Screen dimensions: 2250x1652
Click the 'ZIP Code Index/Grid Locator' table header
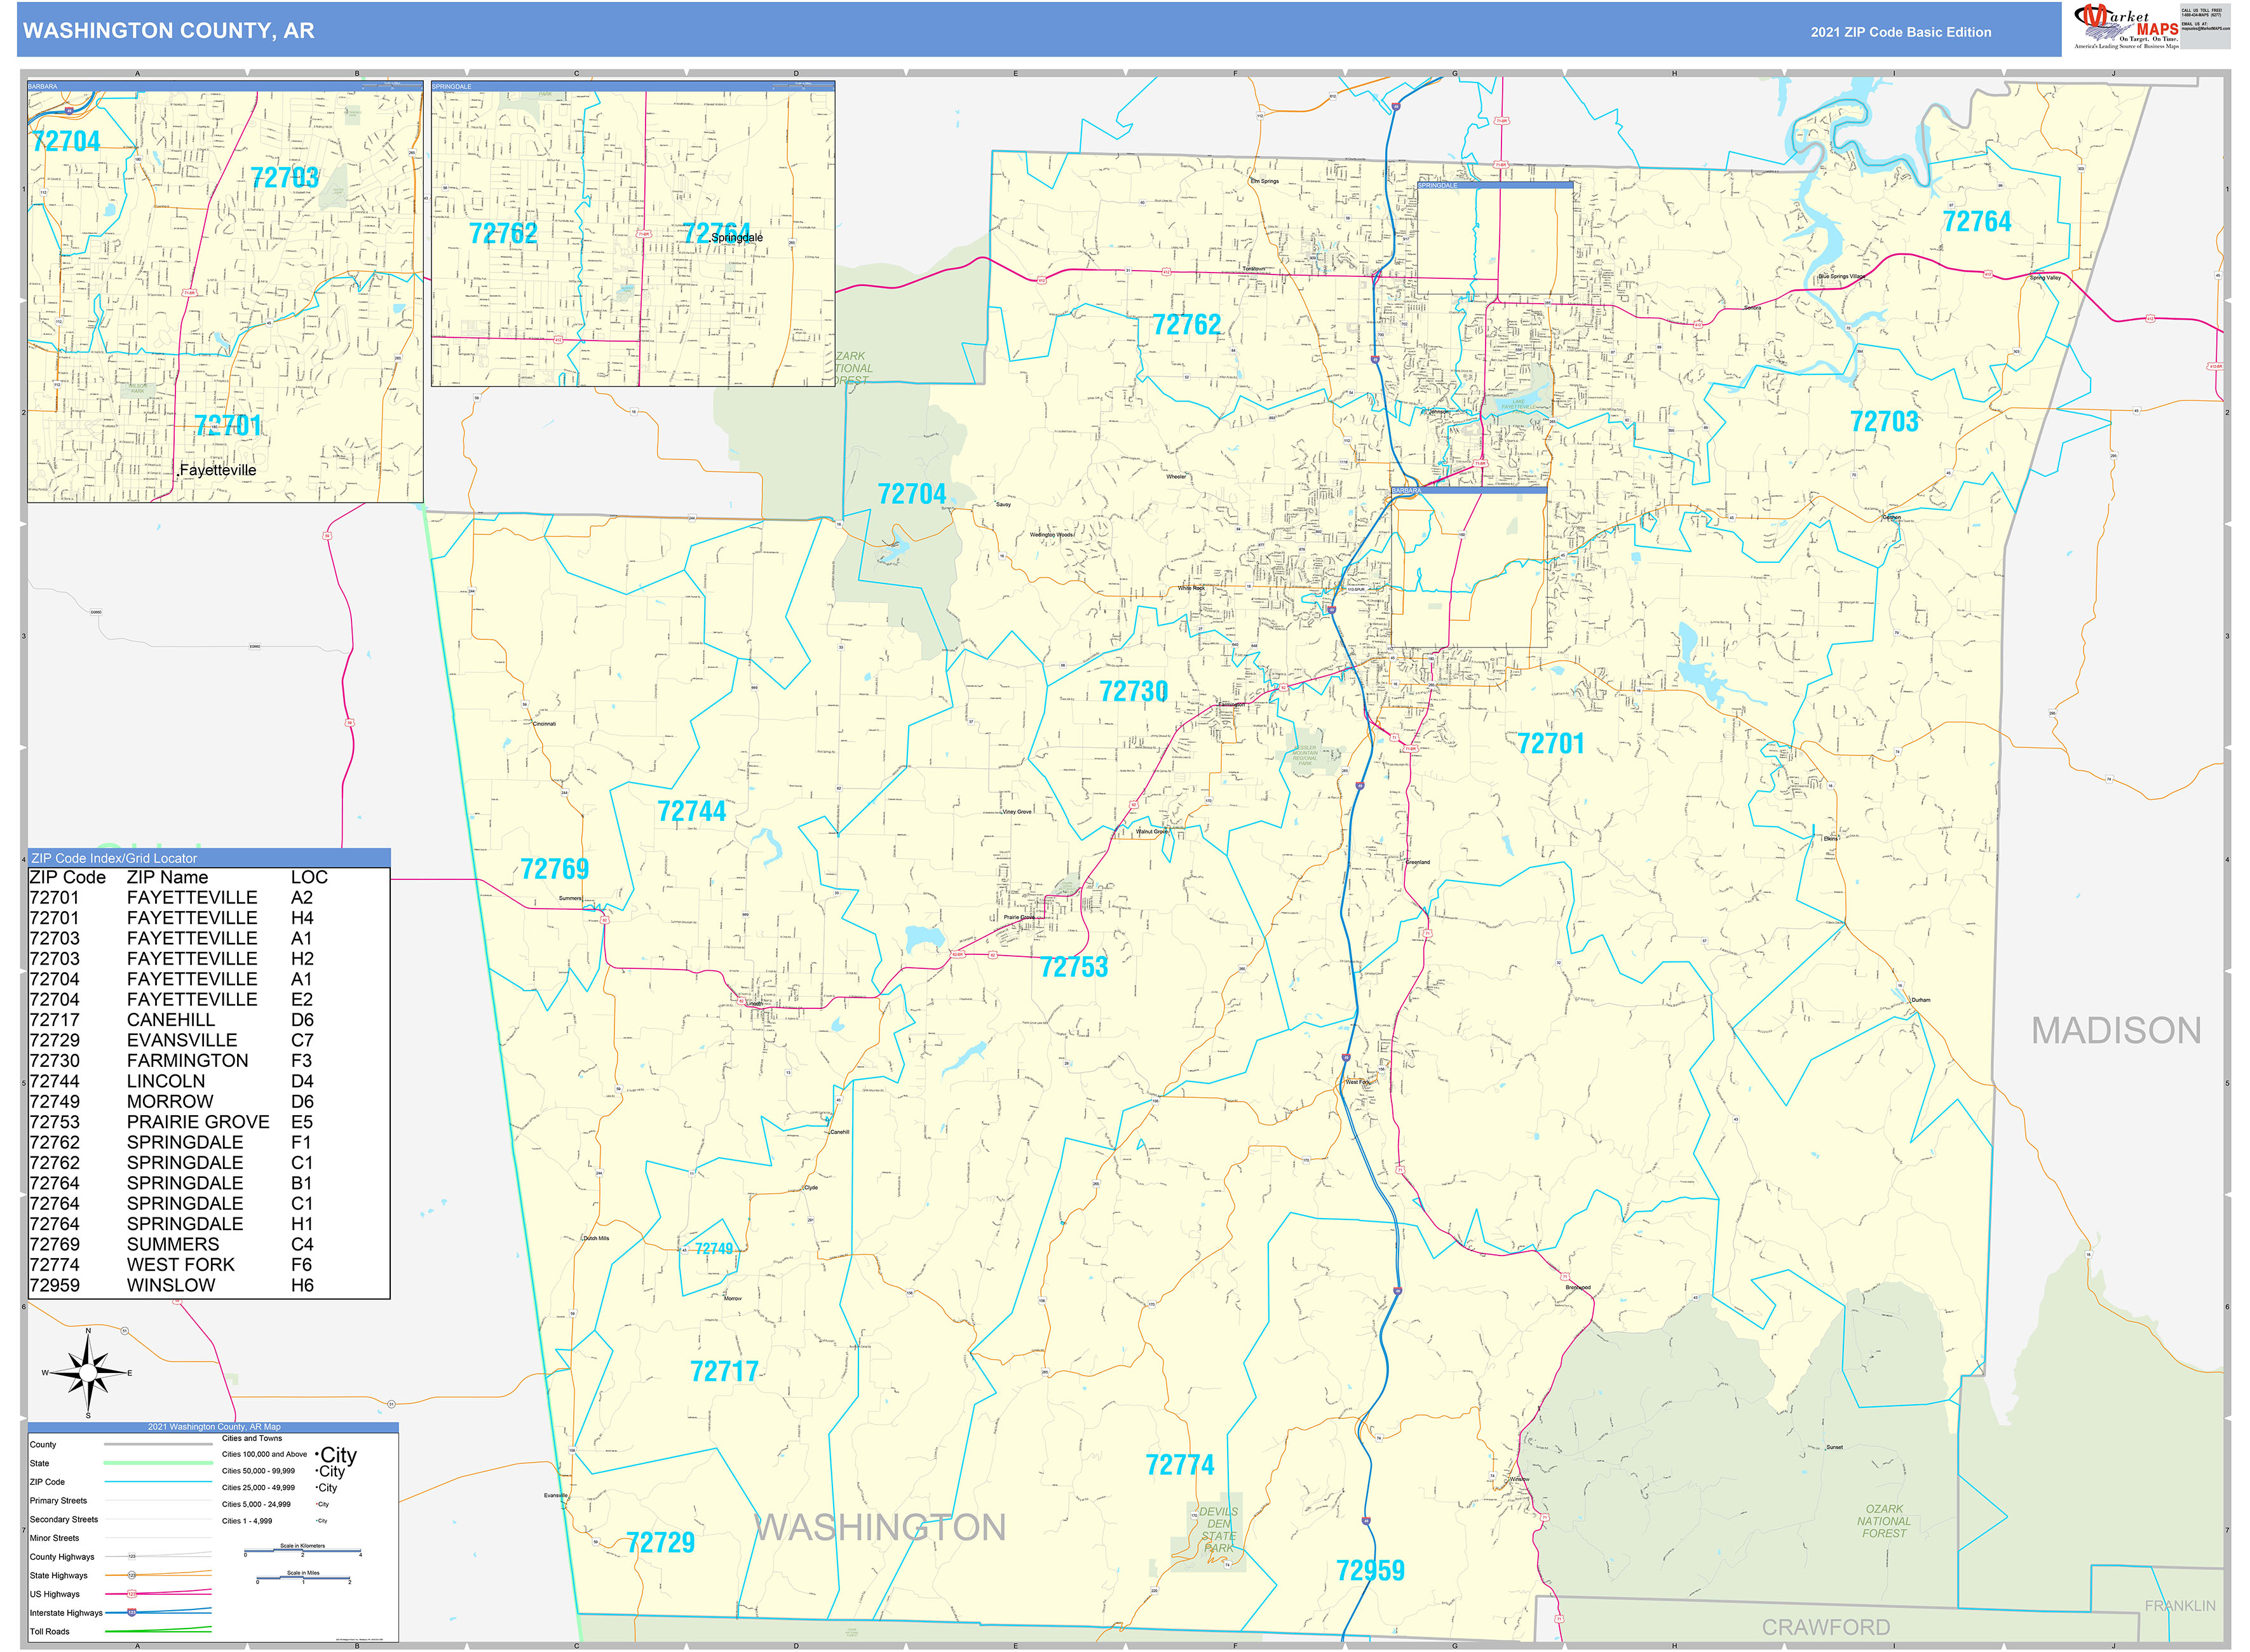pos(209,858)
